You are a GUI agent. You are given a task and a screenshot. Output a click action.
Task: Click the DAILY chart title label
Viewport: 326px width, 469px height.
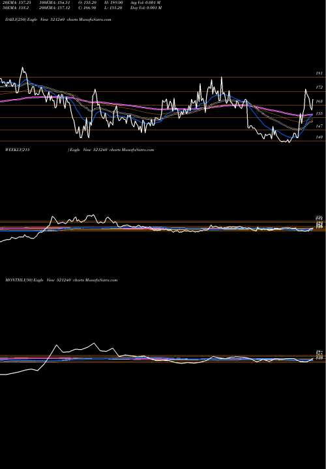[x=58, y=20]
